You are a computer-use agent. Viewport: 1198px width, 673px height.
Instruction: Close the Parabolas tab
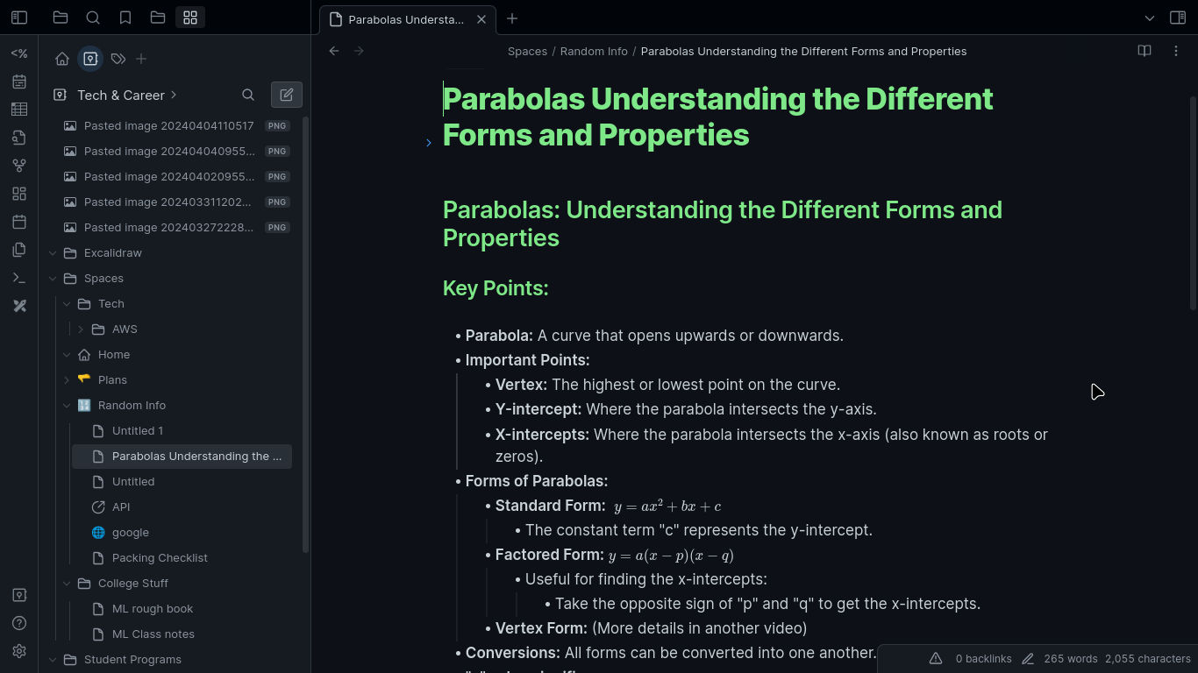pyautogui.click(x=481, y=19)
